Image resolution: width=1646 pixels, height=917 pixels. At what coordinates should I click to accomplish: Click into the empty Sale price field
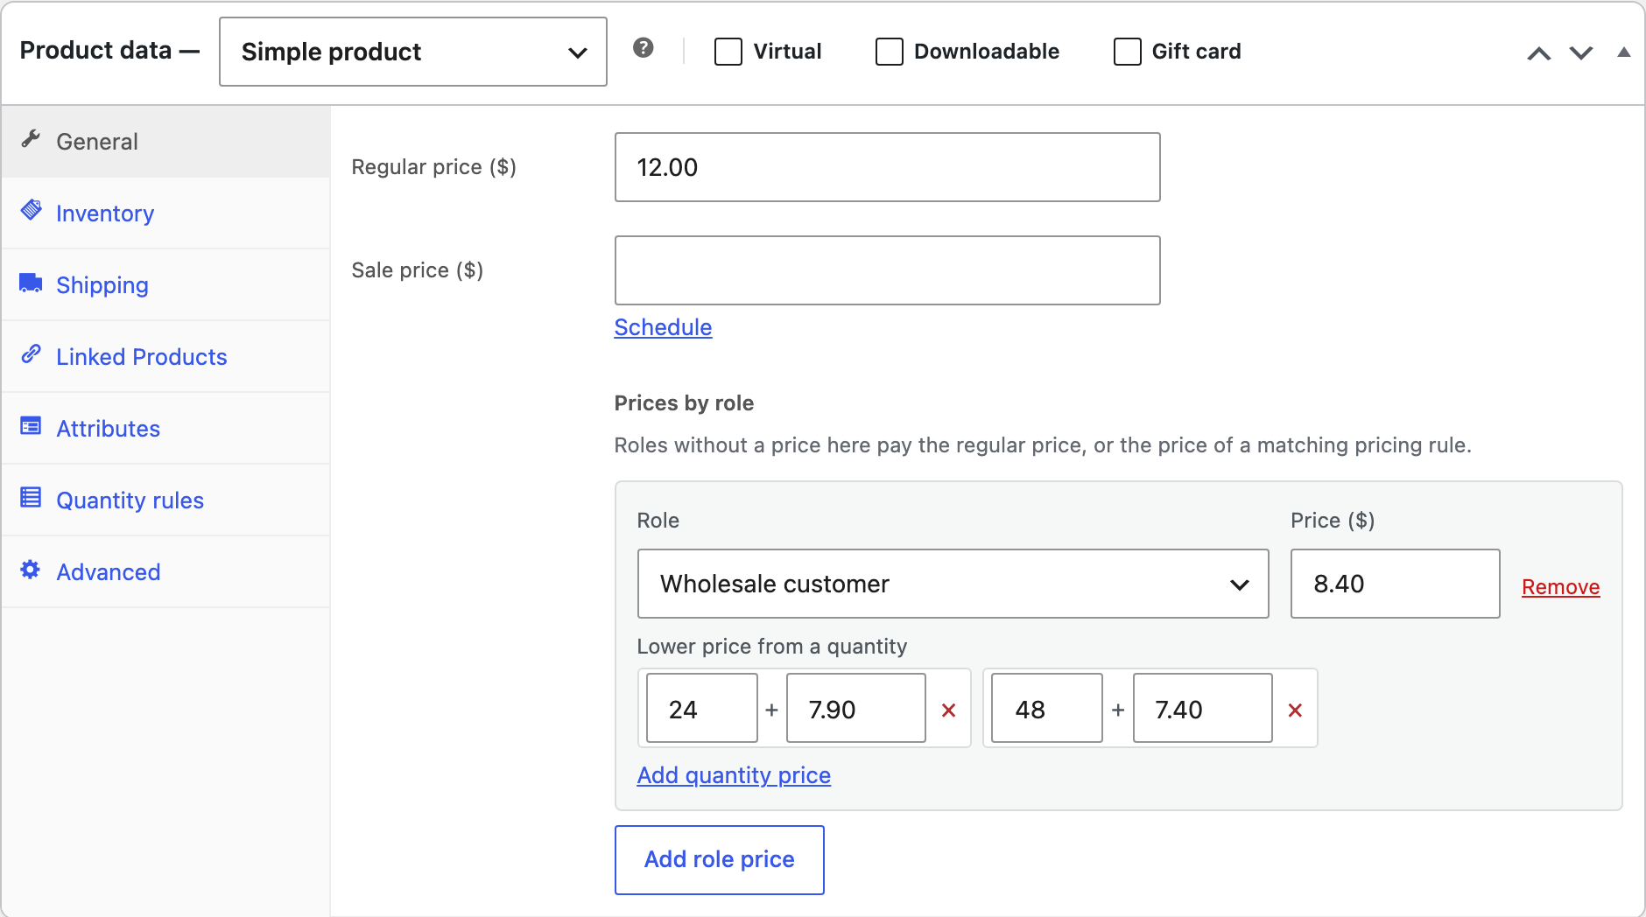[888, 270]
